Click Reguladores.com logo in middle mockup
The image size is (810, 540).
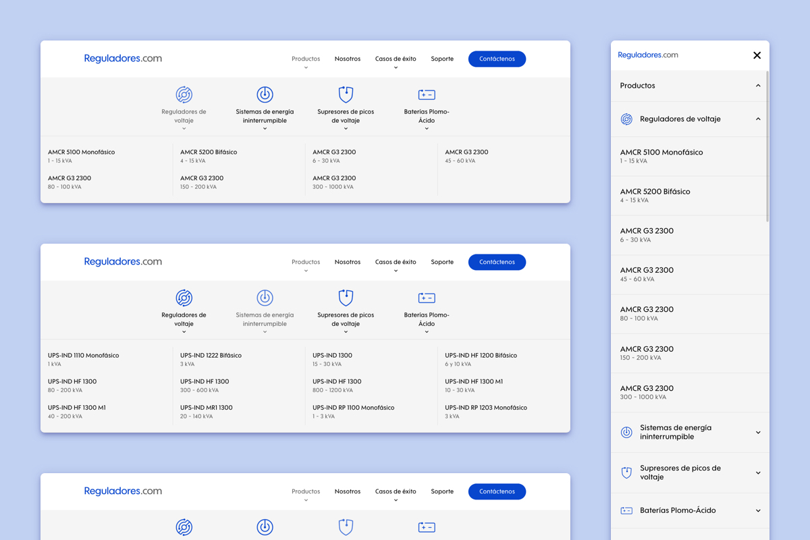(123, 262)
